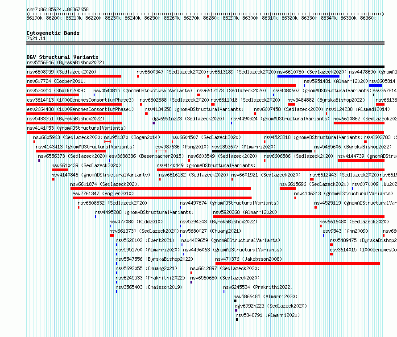Click the 86250k ruler position label
The image size is (397, 337).
point(152,18)
